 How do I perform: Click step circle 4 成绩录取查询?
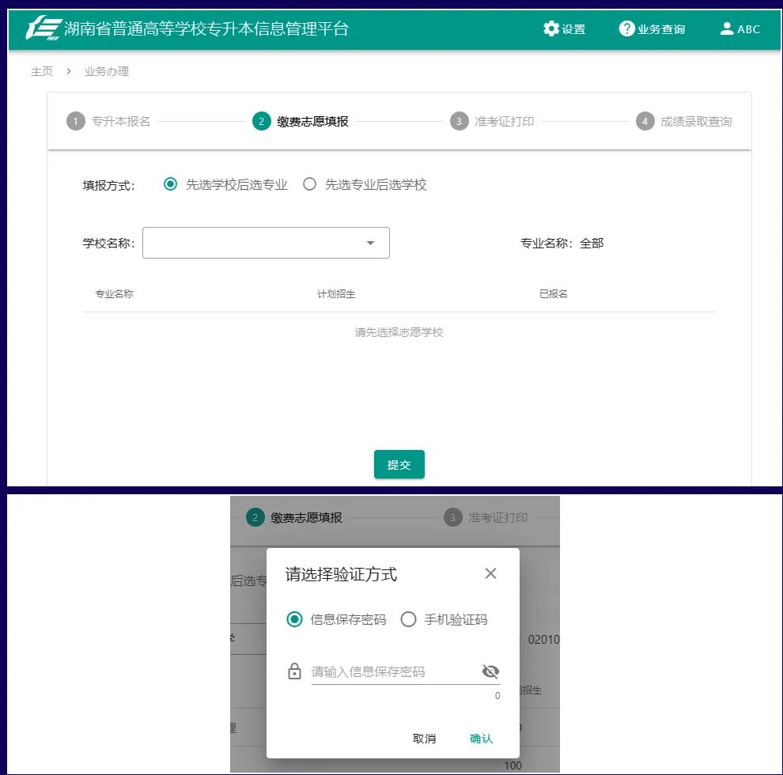click(644, 122)
